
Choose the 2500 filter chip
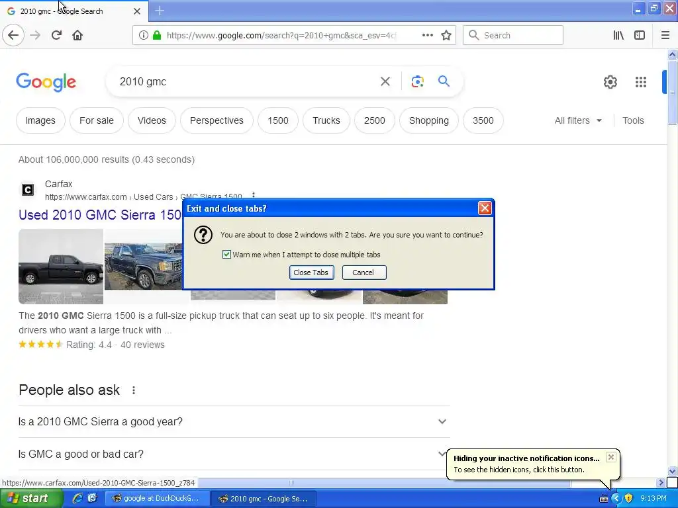point(375,120)
